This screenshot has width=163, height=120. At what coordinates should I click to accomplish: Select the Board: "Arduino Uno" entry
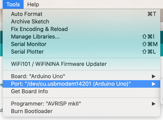(38, 76)
